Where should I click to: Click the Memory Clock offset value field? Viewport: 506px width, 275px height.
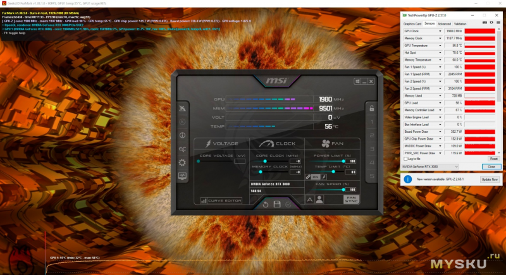[x=295, y=172]
